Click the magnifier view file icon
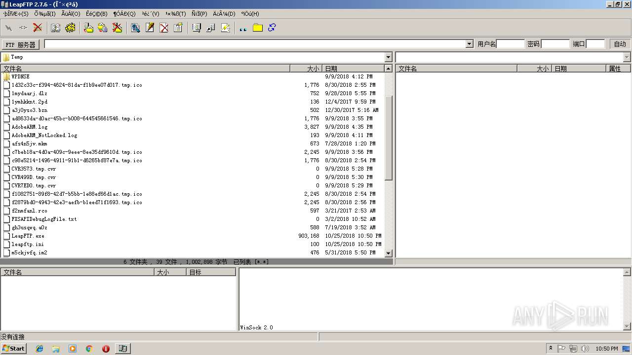 [x=136, y=28]
